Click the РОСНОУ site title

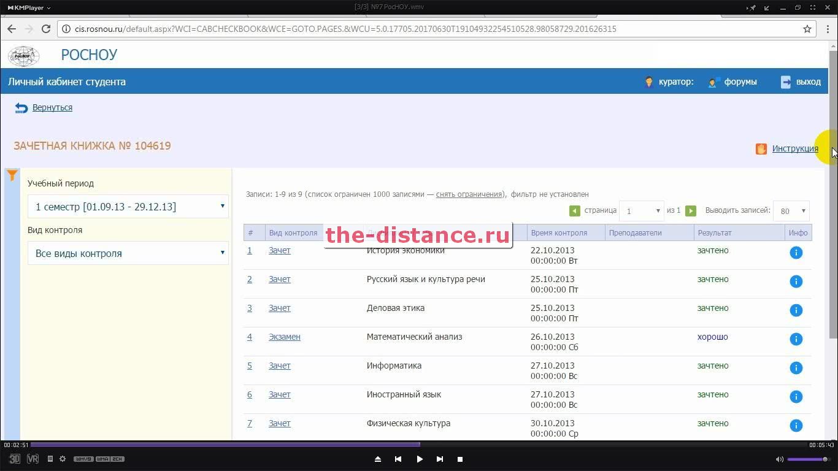coord(89,55)
